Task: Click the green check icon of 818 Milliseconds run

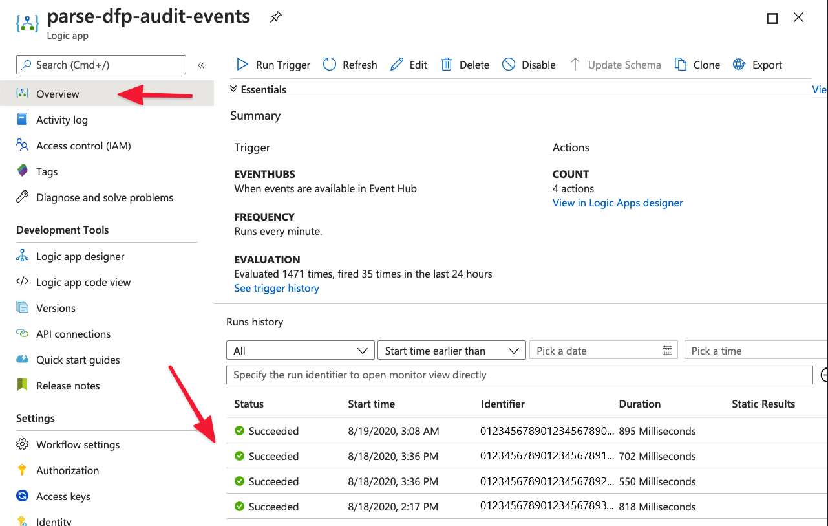Action: (239, 506)
